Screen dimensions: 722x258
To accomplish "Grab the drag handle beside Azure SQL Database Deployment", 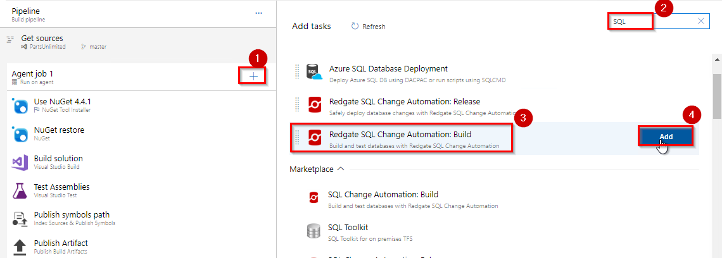I will [x=297, y=72].
